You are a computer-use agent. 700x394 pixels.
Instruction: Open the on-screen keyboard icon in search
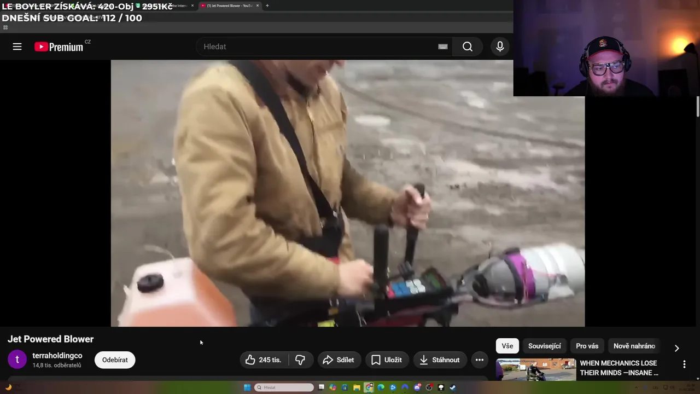coord(443,47)
